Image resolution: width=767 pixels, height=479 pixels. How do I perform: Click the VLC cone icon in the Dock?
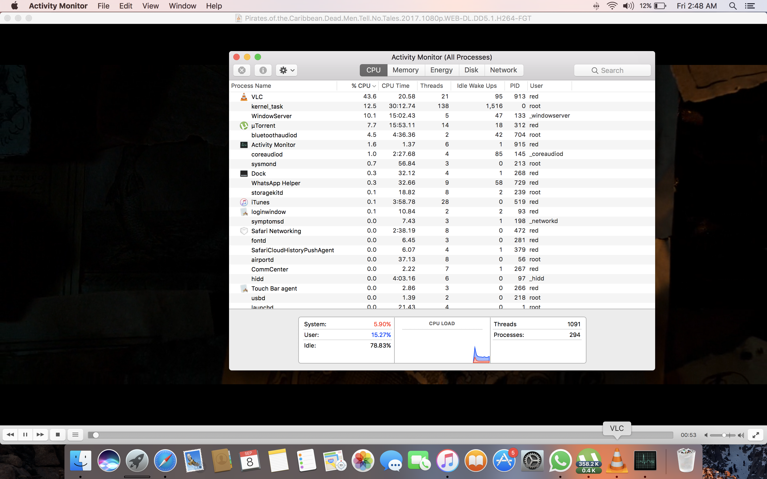pos(617,461)
